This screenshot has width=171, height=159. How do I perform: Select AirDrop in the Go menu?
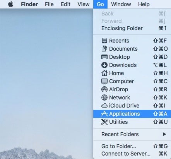point(132,89)
